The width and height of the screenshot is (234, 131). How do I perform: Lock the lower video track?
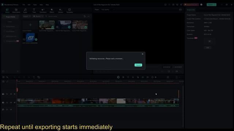click(x=7, y=103)
